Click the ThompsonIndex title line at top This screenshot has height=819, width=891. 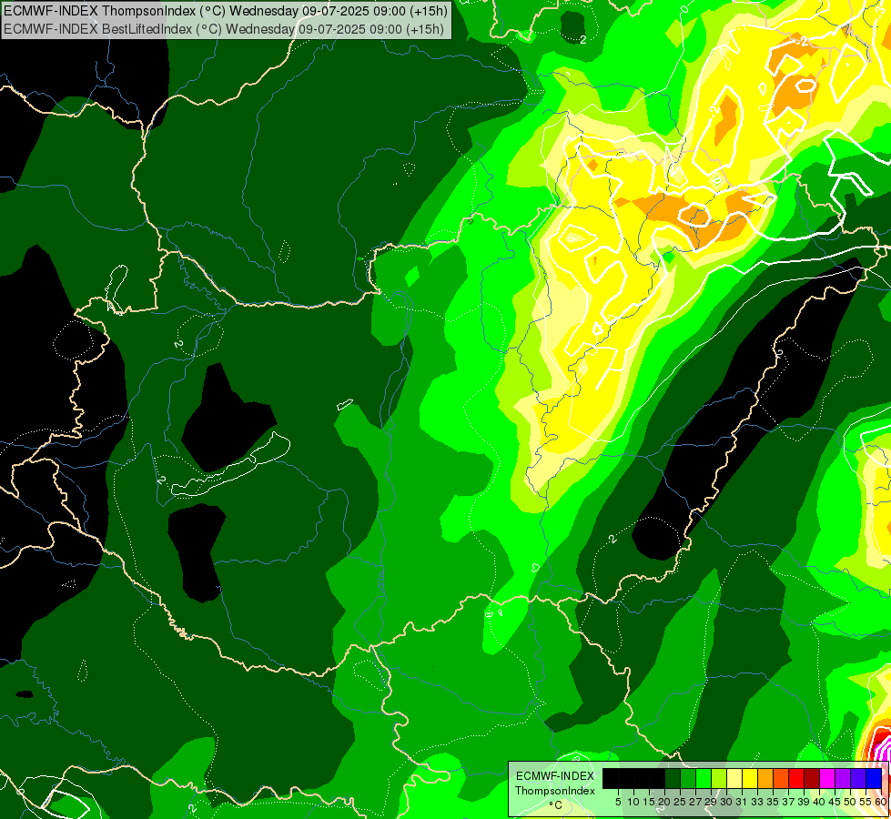coord(226,10)
